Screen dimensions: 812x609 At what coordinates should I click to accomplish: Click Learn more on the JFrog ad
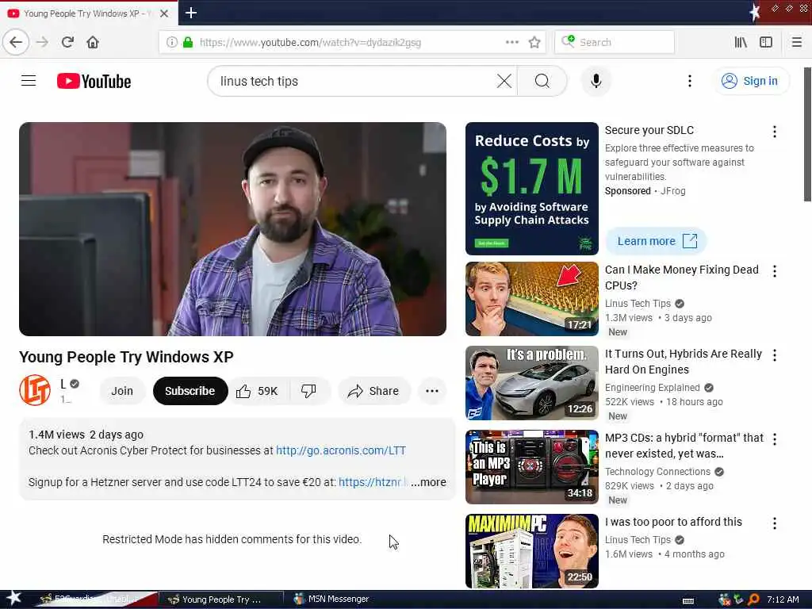tap(656, 241)
